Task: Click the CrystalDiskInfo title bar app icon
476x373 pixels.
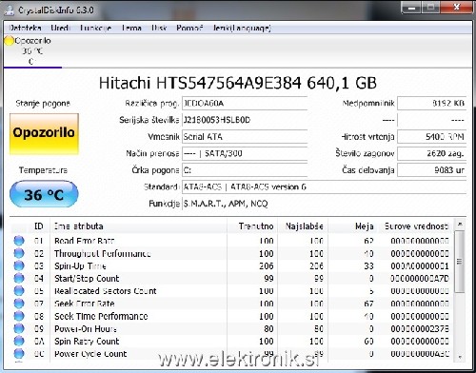Action: click(10, 10)
